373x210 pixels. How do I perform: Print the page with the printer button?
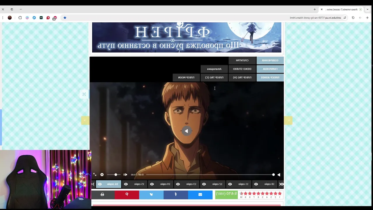pyautogui.click(x=102, y=195)
